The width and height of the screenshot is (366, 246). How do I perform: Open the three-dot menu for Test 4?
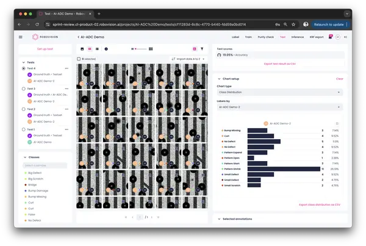(66, 68)
